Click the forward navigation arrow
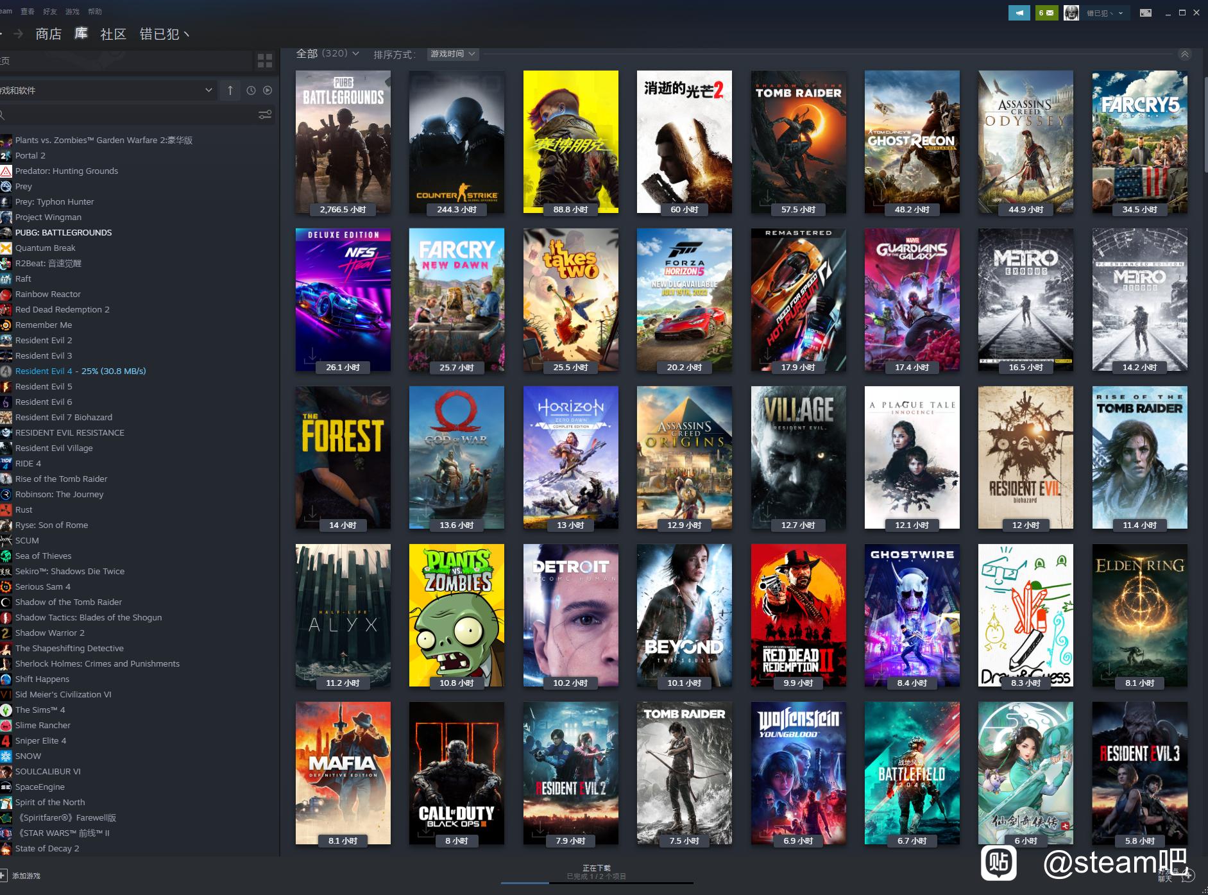Viewport: 1208px width, 895px height. tap(19, 34)
